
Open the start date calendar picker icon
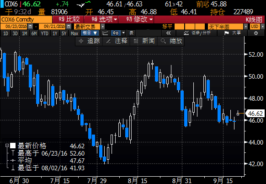coord(30,27)
